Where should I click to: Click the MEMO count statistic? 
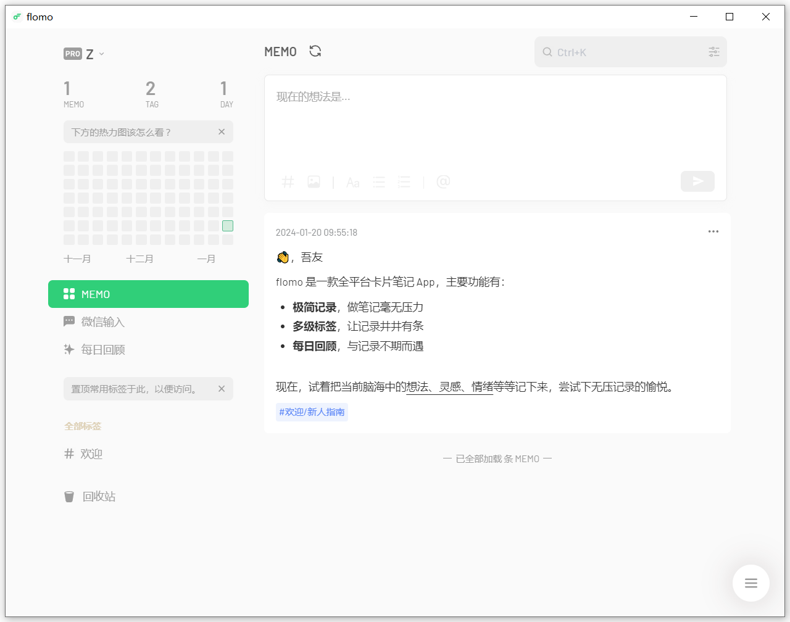(73, 94)
